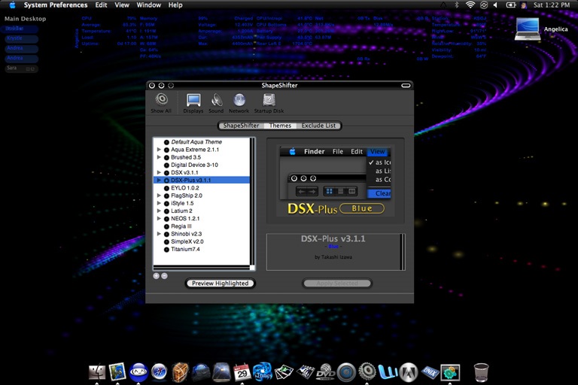Launch Mail from the dock
This screenshot has width=578, height=385.
117,371
